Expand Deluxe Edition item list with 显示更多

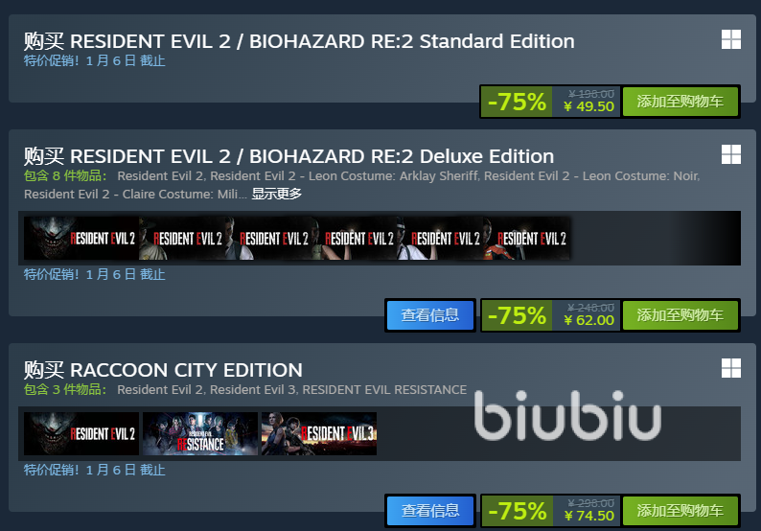tap(277, 195)
